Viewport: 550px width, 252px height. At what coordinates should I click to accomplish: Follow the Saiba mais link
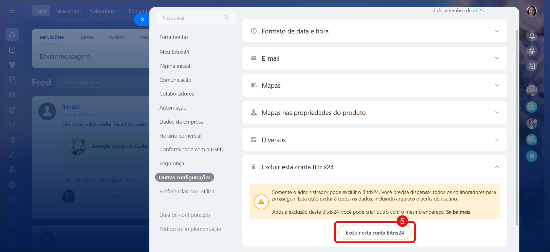coord(458,212)
